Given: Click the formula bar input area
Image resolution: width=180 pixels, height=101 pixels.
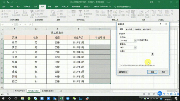Looking at the screenshot, I should coord(75,24).
